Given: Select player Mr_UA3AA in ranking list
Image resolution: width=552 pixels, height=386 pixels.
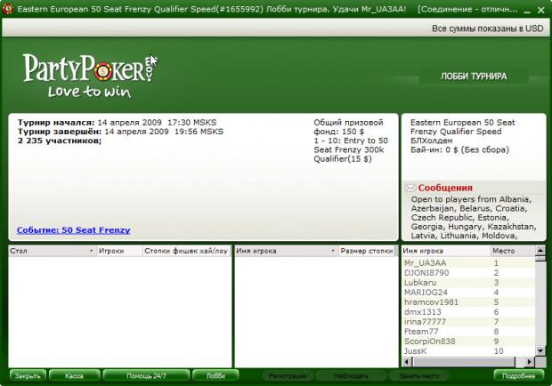Looking at the screenshot, I should (x=468, y=263).
